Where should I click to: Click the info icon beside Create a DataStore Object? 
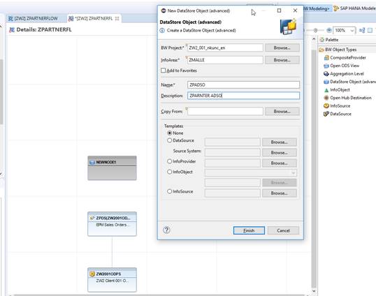[162, 31]
